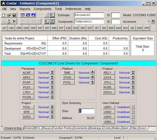Click the Component name field
This screenshot has height=140, width=157.
89,21
